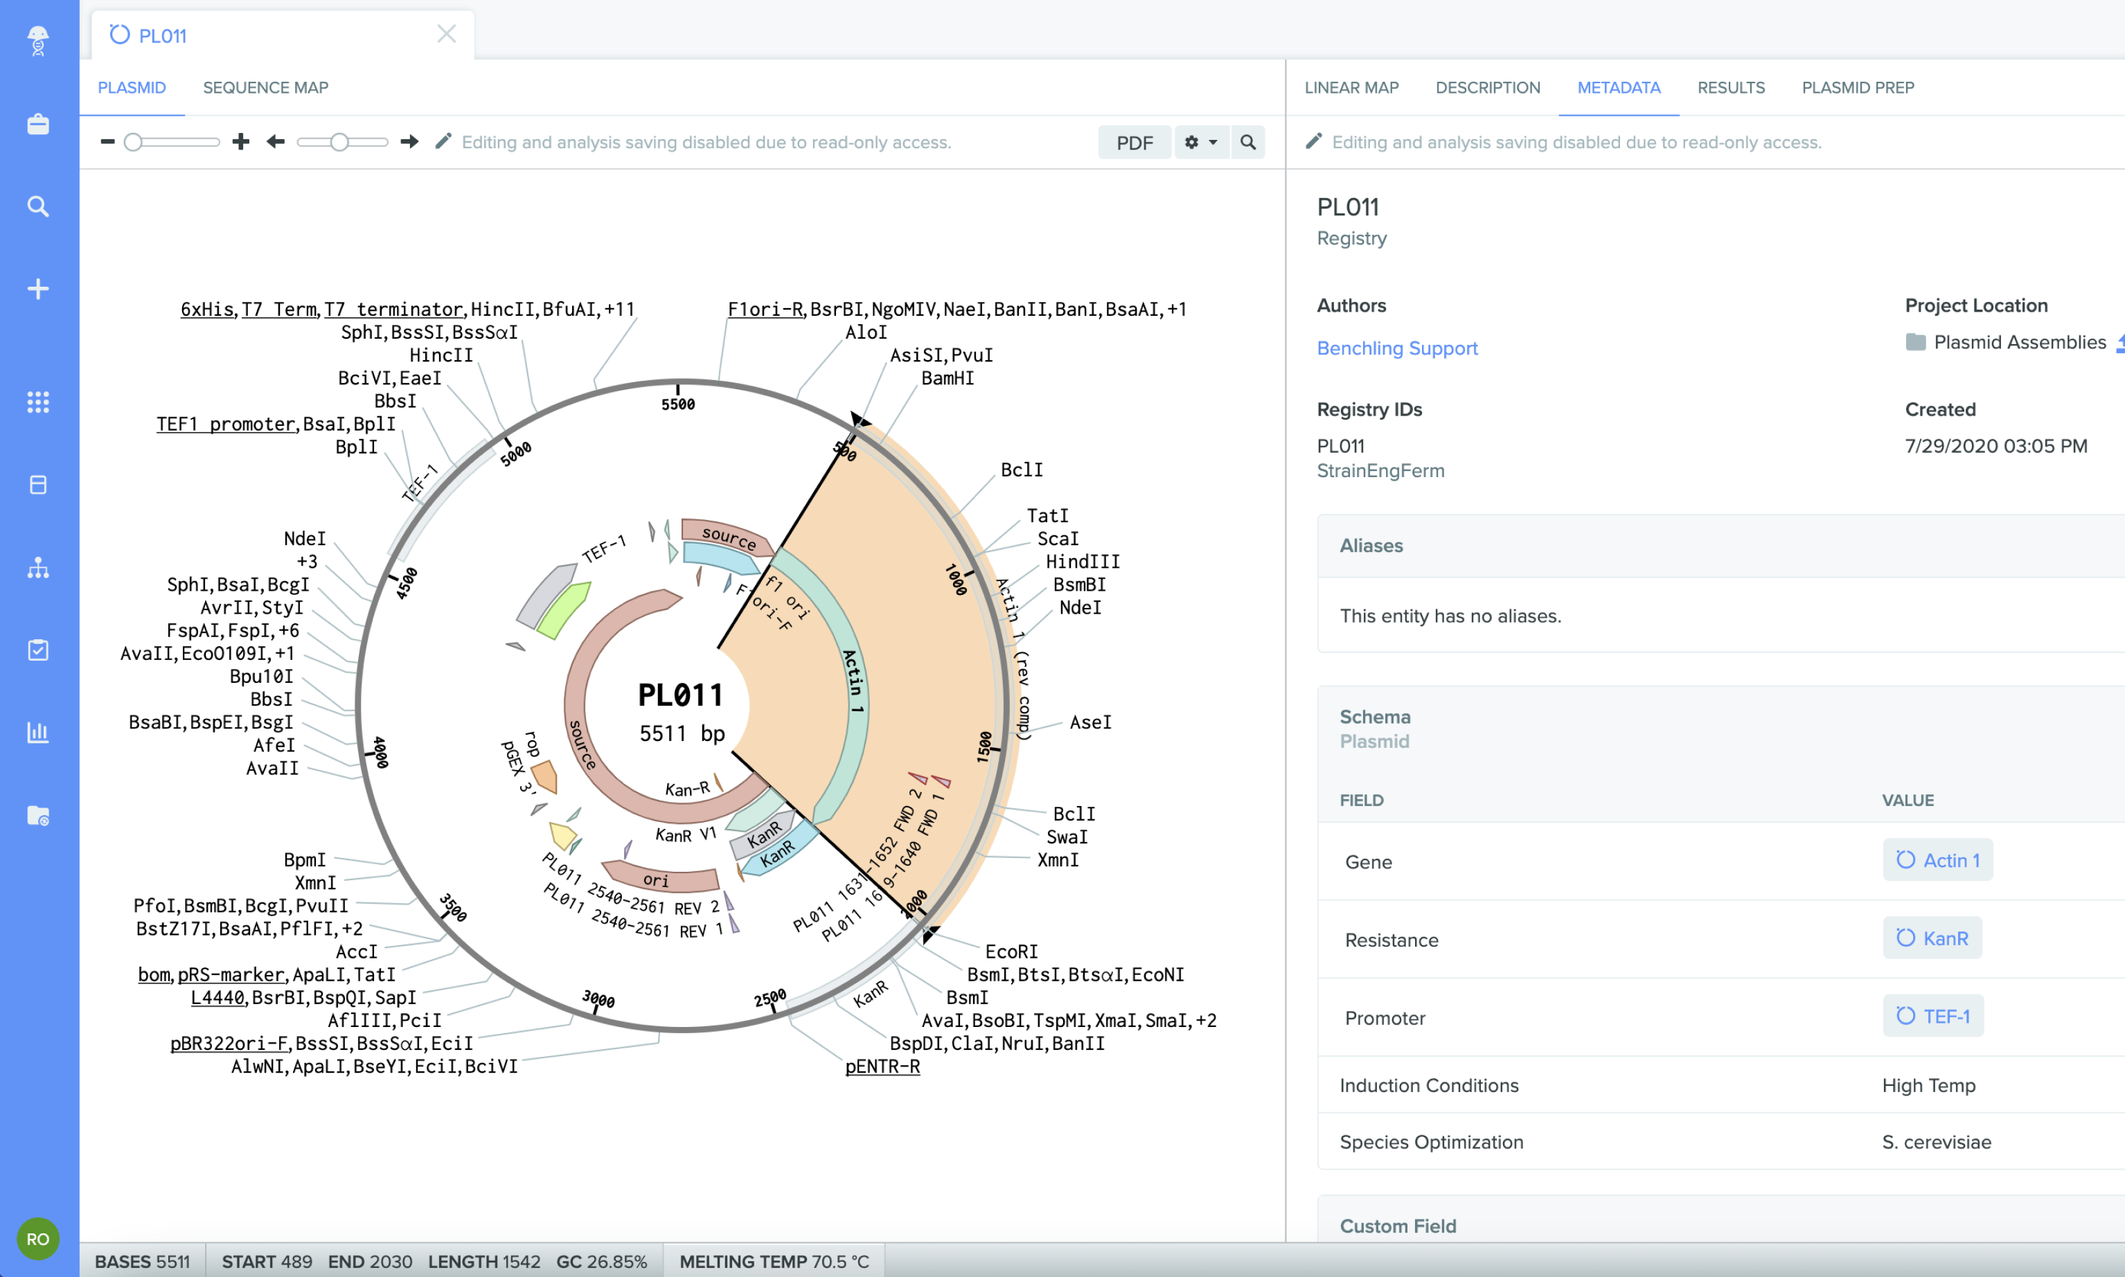Click the 'High Temp' induction conditions value
Image resolution: width=2125 pixels, height=1277 pixels.
tap(1928, 1085)
